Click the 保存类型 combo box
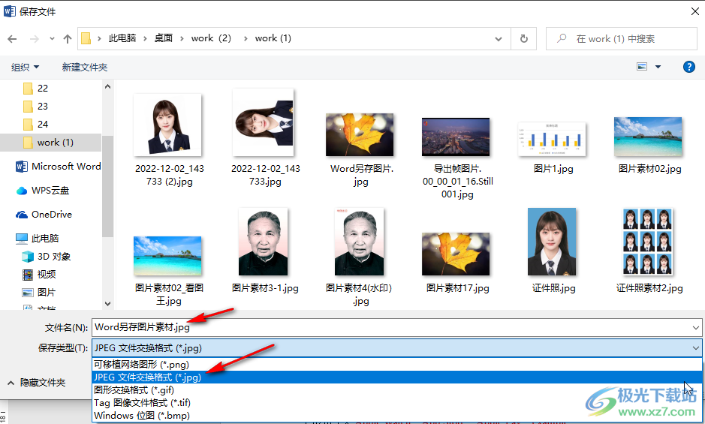 (396, 348)
